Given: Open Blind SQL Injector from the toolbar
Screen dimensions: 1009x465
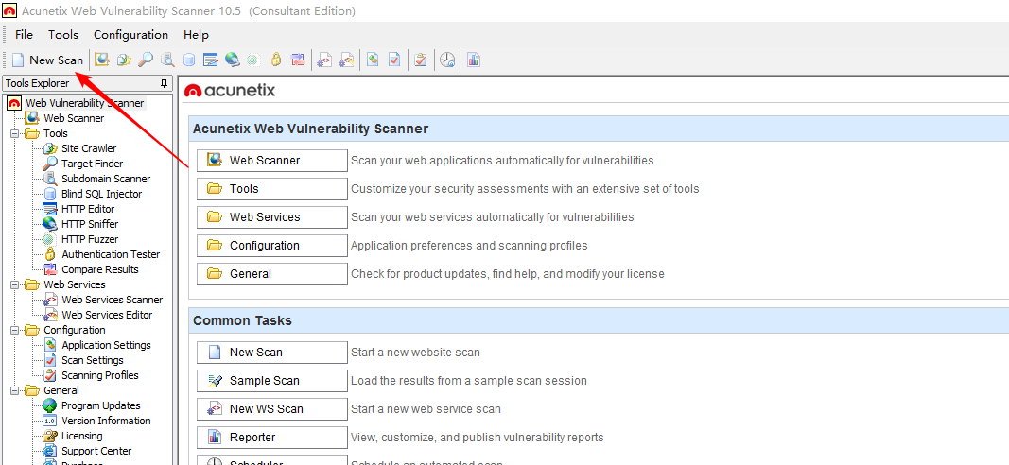Looking at the screenshot, I should point(188,60).
